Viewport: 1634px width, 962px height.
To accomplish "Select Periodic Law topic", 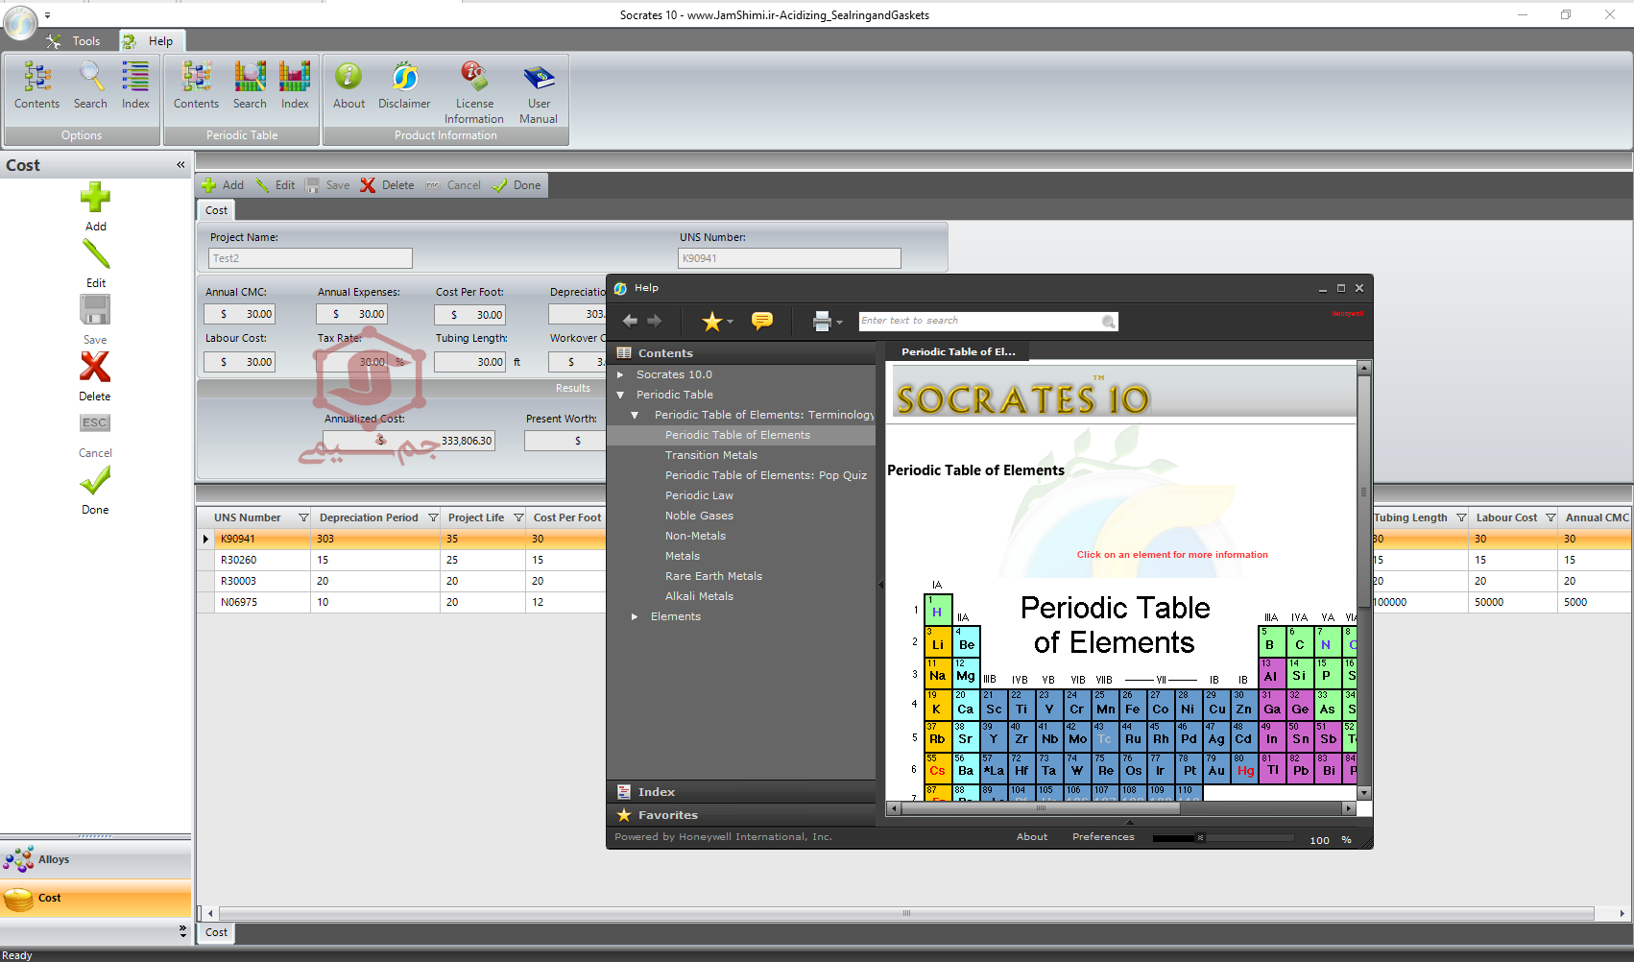I will (x=699, y=495).
